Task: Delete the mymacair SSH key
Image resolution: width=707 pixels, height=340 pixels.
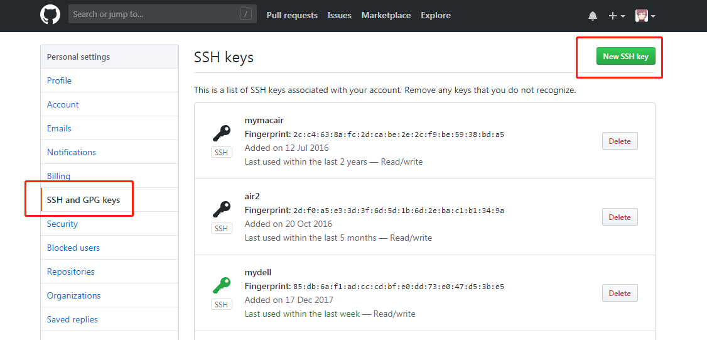Action: [x=620, y=141]
